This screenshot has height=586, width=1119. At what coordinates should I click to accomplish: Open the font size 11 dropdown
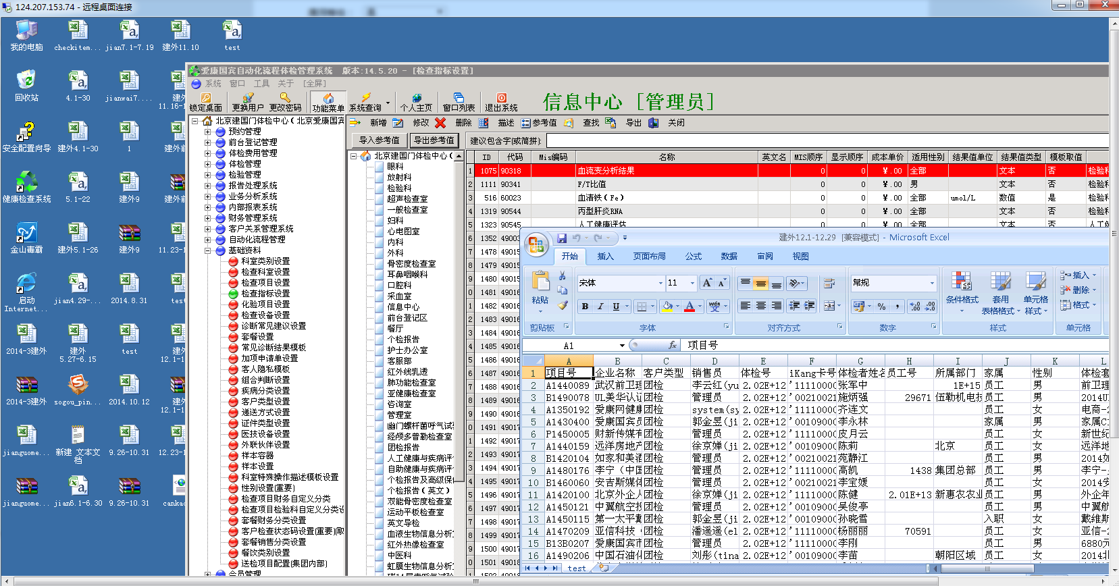coord(692,283)
